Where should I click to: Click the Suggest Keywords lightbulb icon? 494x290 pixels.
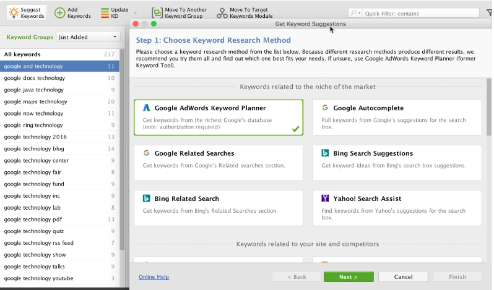(x=14, y=12)
